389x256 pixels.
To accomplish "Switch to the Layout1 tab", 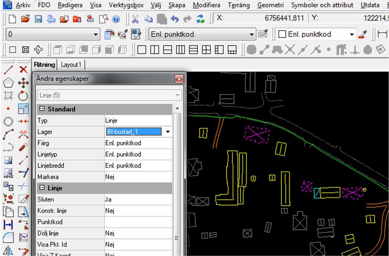I will pyautogui.click(x=71, y=65).
